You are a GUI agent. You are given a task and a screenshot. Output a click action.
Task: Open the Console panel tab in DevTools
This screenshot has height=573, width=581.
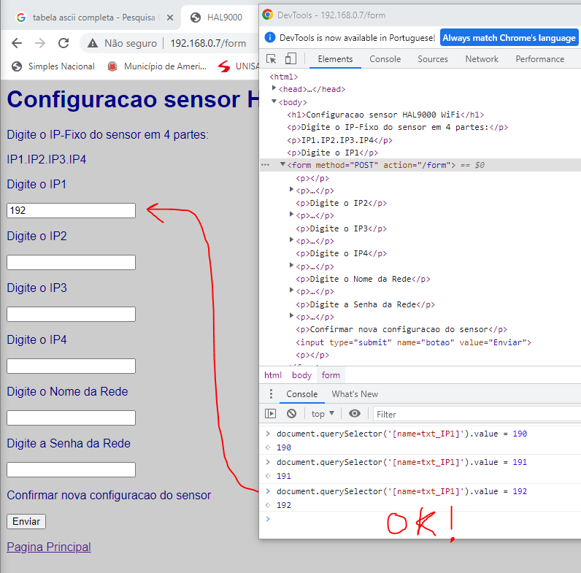pos(385,59)
